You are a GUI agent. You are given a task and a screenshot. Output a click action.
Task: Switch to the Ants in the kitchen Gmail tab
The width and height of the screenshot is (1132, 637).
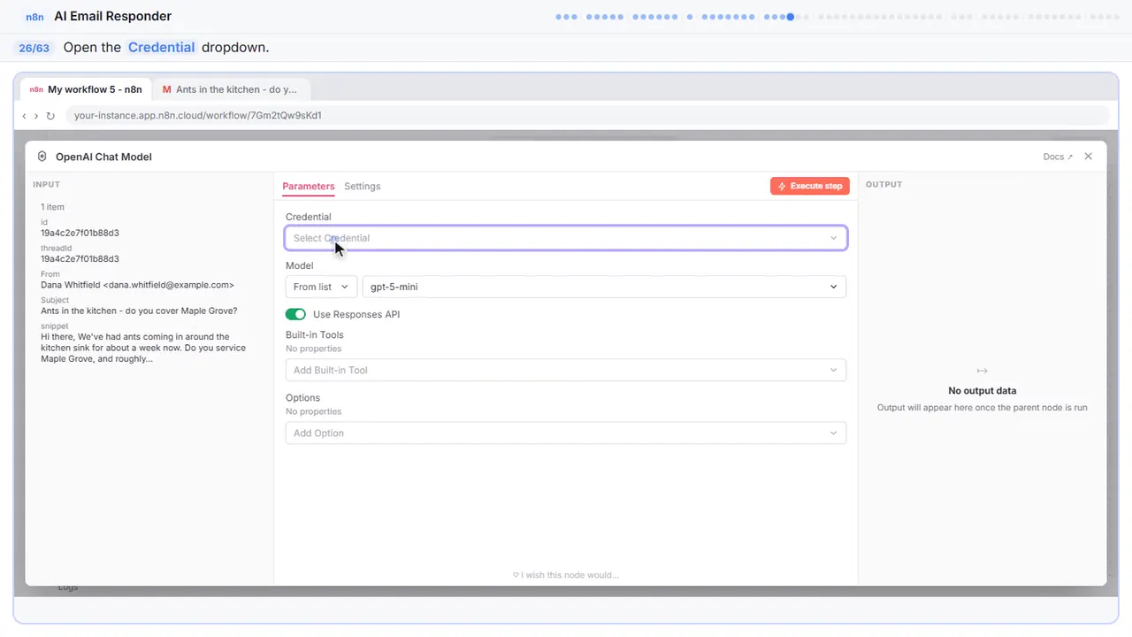(230, 89)
